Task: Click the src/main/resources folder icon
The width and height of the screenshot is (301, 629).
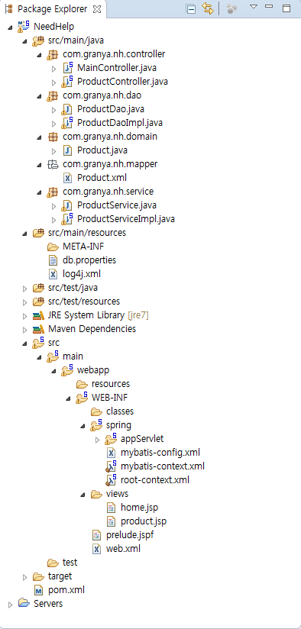Action: click(x=38, y=233)
